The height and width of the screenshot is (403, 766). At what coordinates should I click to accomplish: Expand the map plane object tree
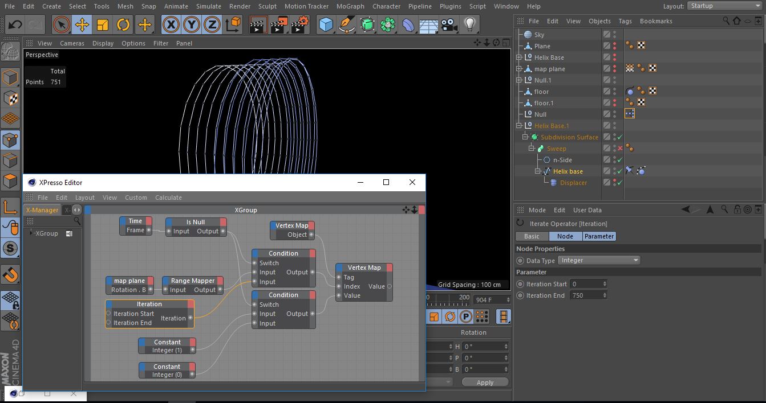point(519,69)
